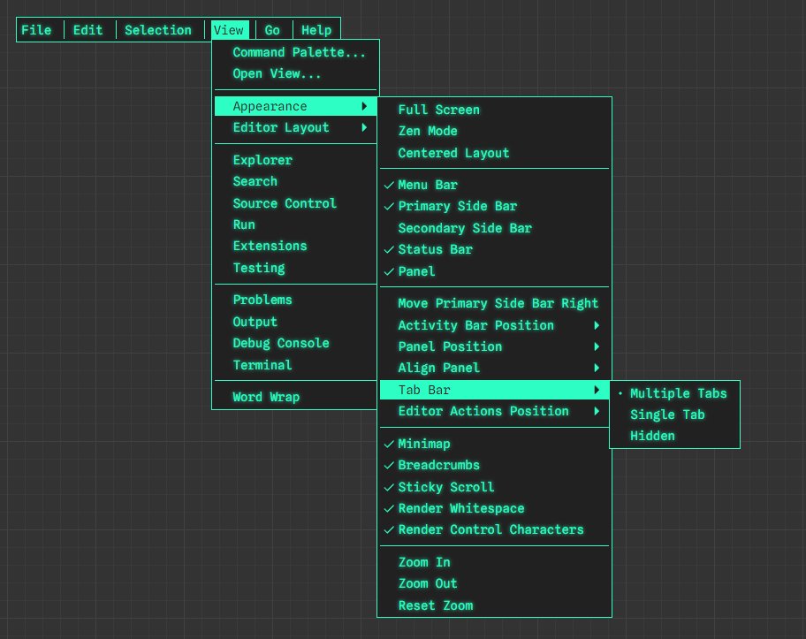Expand the Appearance submenu
806x639 pixels.
(295, 106)
